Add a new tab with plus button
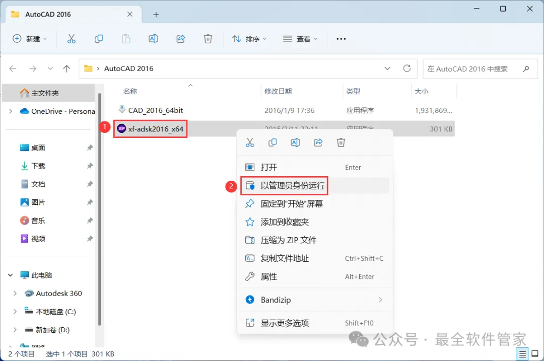The image size is (544, 361). tap(156, 15)
